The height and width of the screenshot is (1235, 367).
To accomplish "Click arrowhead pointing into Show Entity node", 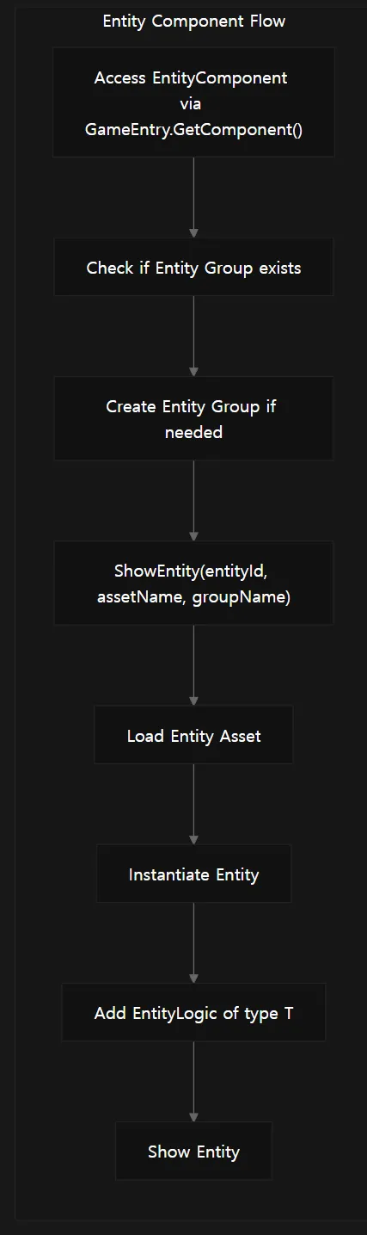I will [x=193, y=1116].
